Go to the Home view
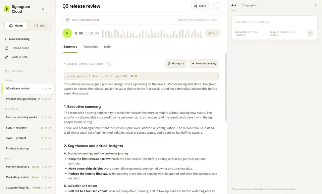 tap(16, 26)
